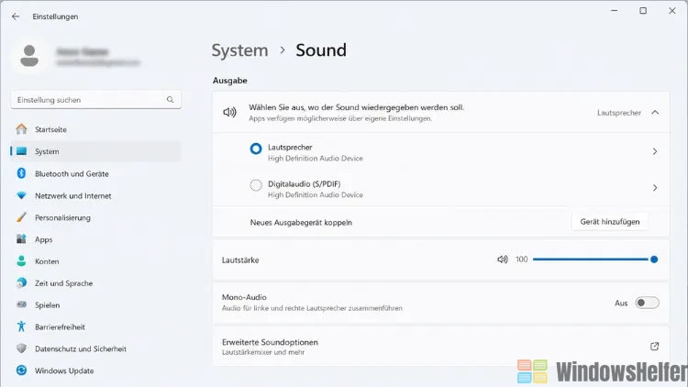Viewport: 688px width, 387px height.
Task: Click the Personalisierung brush icon
Action: click(x=21, y=217)
